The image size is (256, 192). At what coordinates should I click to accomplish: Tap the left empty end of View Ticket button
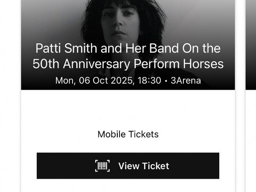[x=60, y=166]
